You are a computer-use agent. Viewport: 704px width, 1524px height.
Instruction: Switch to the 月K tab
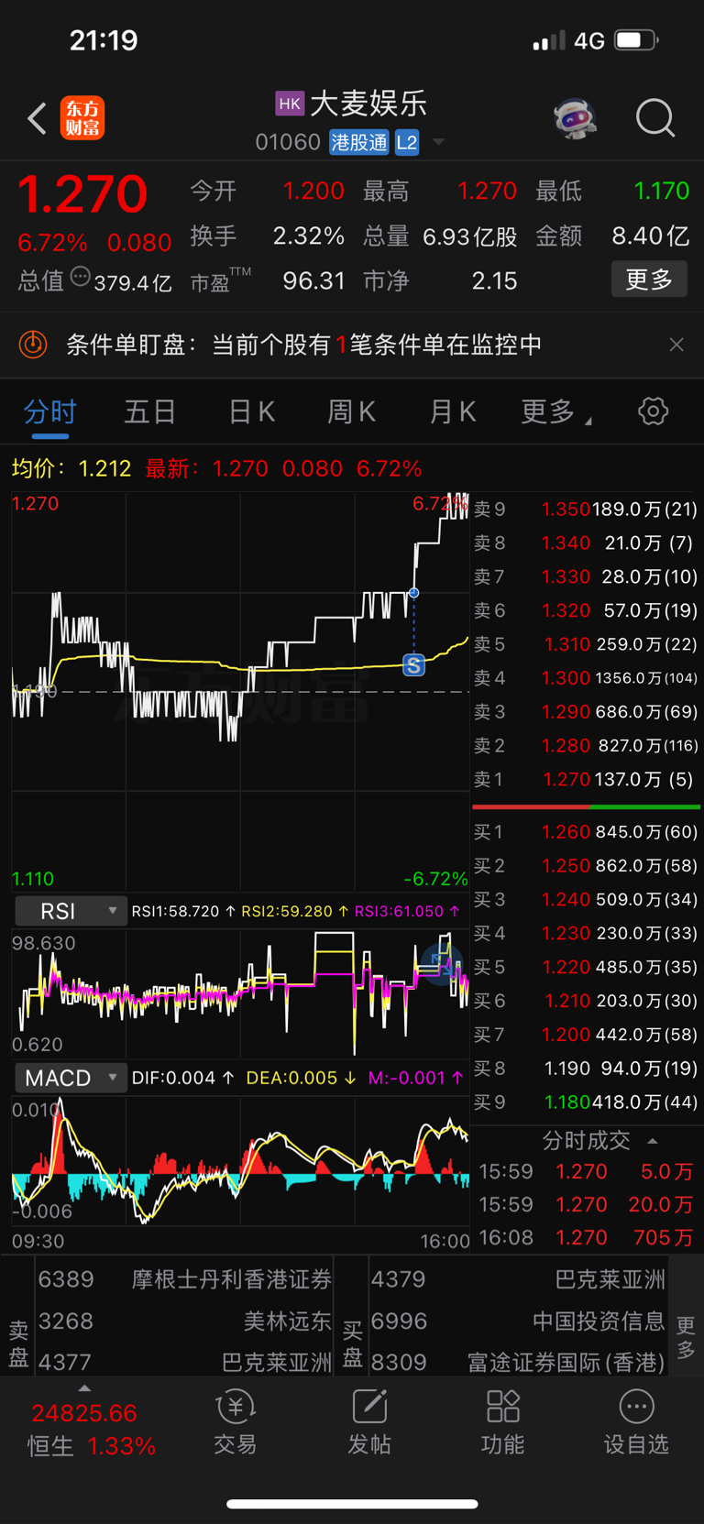(x=453, y=411)
